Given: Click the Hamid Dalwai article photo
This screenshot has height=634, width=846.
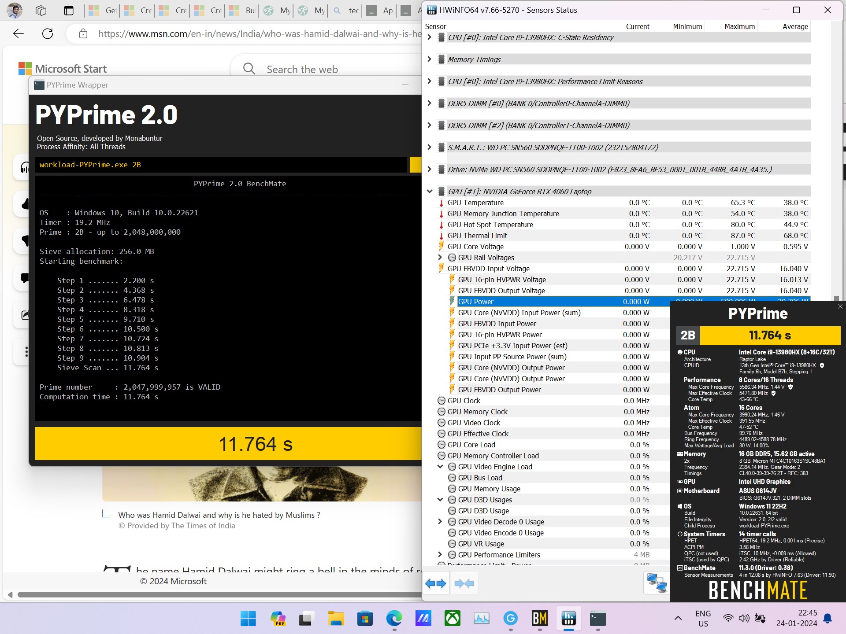Looking at the screenshot, I should [x=262, y=483].
